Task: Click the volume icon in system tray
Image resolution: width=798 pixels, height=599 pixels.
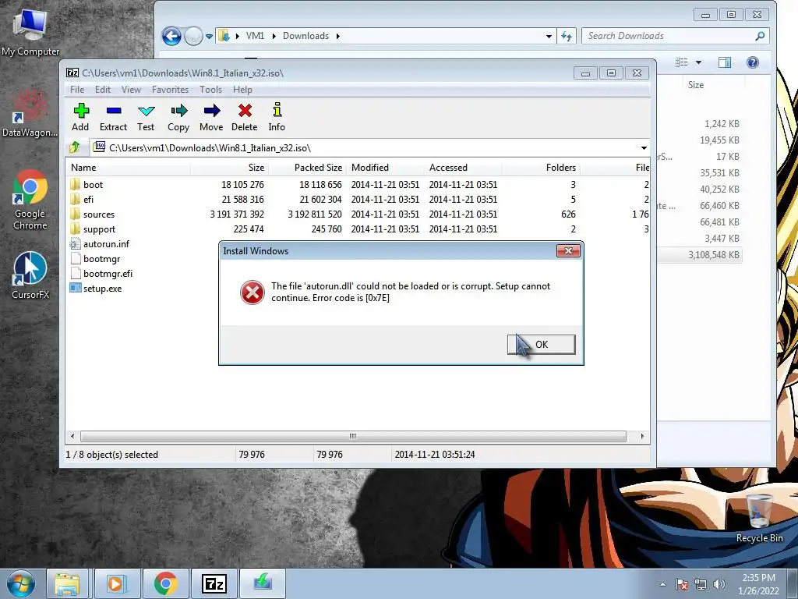Action: click(x=719, y=584)
